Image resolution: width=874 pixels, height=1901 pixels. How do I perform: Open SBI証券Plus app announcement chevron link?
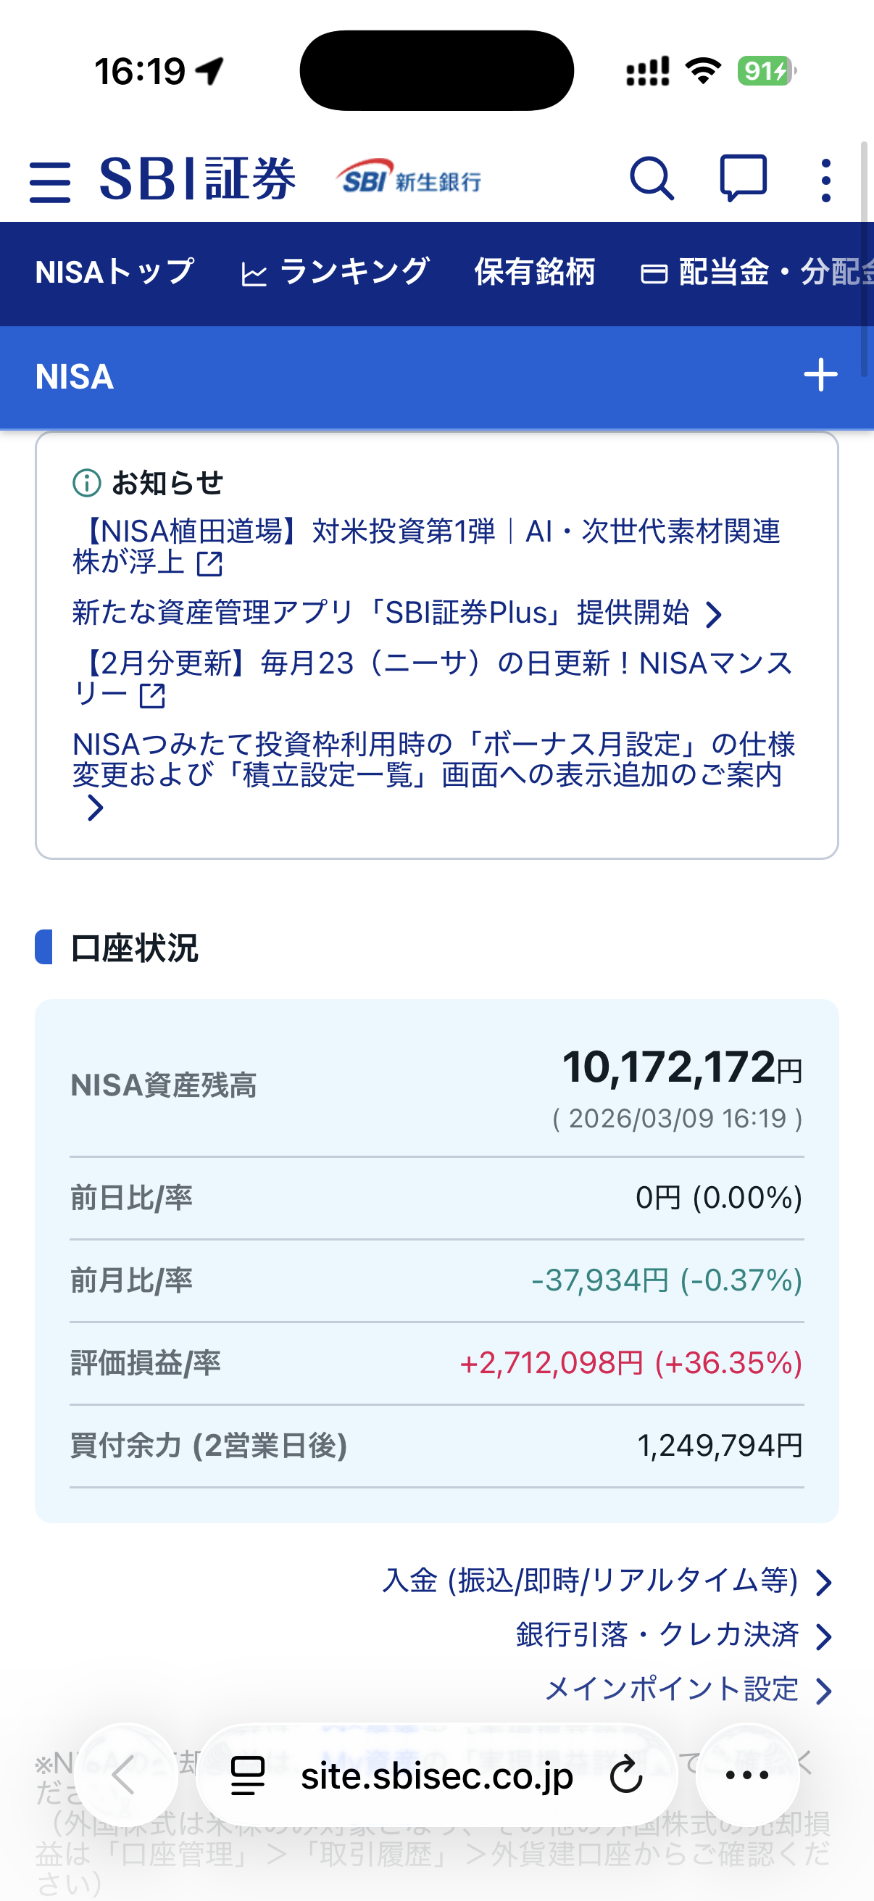pyautogui.click(x=397, y=613)
